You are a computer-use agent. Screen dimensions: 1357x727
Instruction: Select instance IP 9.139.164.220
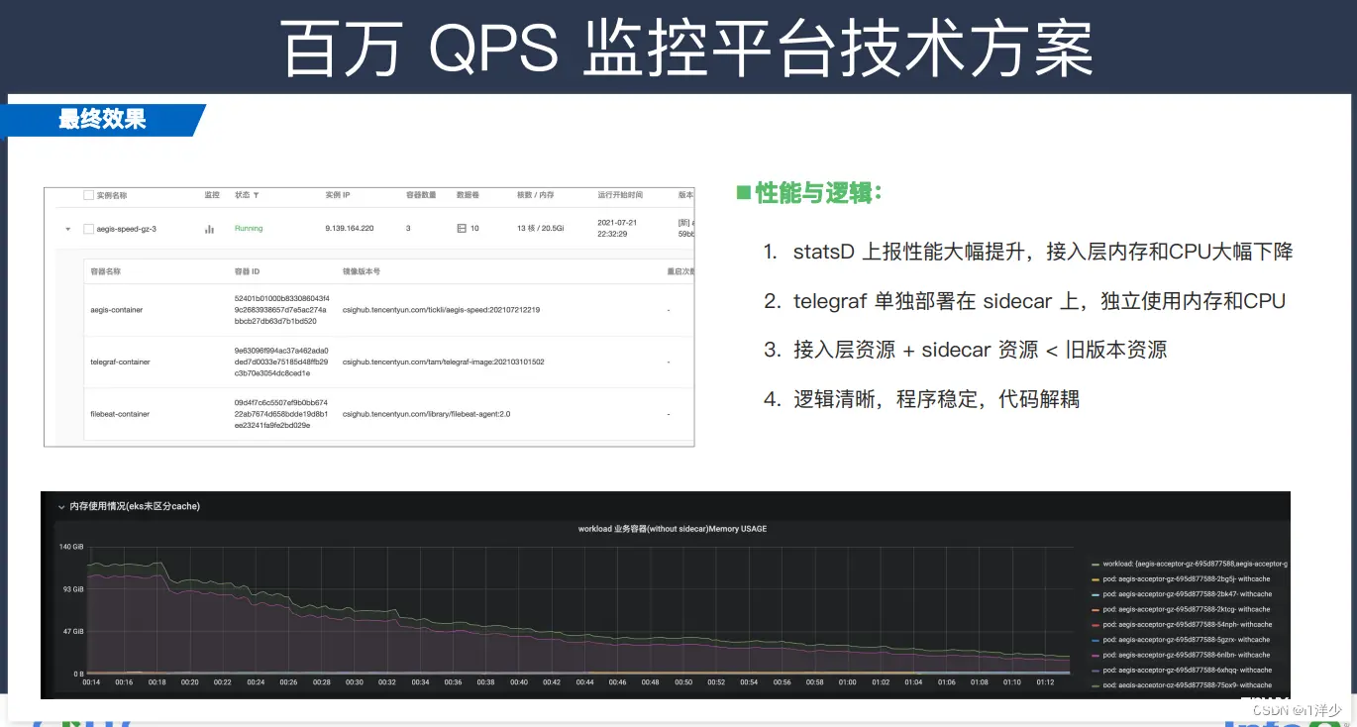[350, 229]
